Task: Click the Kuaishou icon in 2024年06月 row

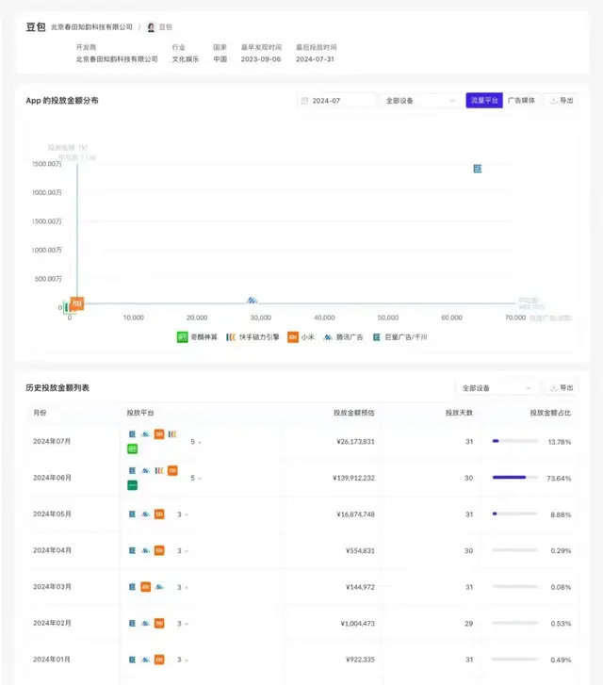Action: point(159,470)
